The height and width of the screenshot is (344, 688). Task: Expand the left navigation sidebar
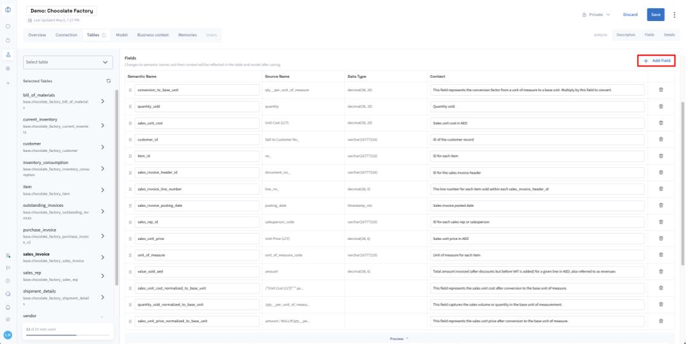pyautogui.click(x=8, y=83)
